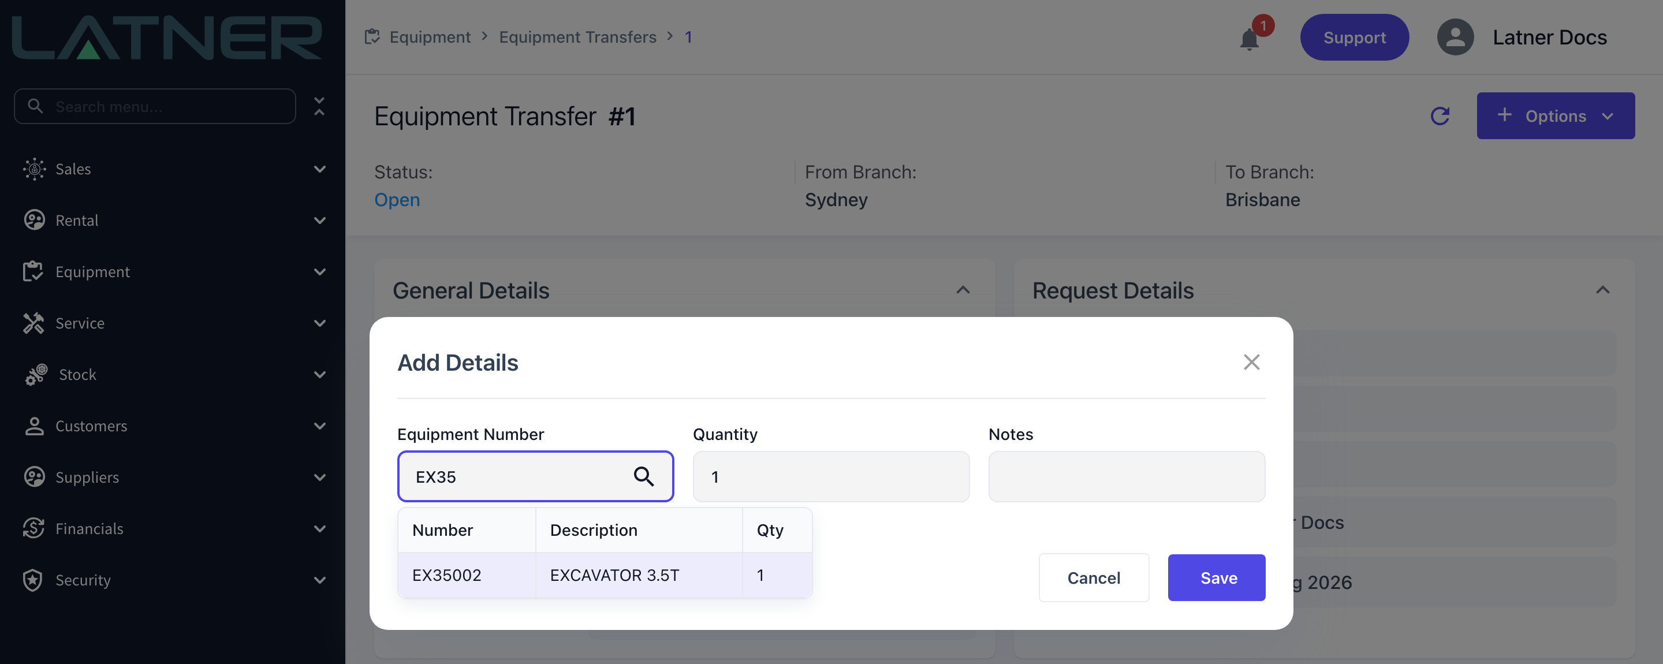Click the search magnifier in Equipment Number field

[644, 476]
